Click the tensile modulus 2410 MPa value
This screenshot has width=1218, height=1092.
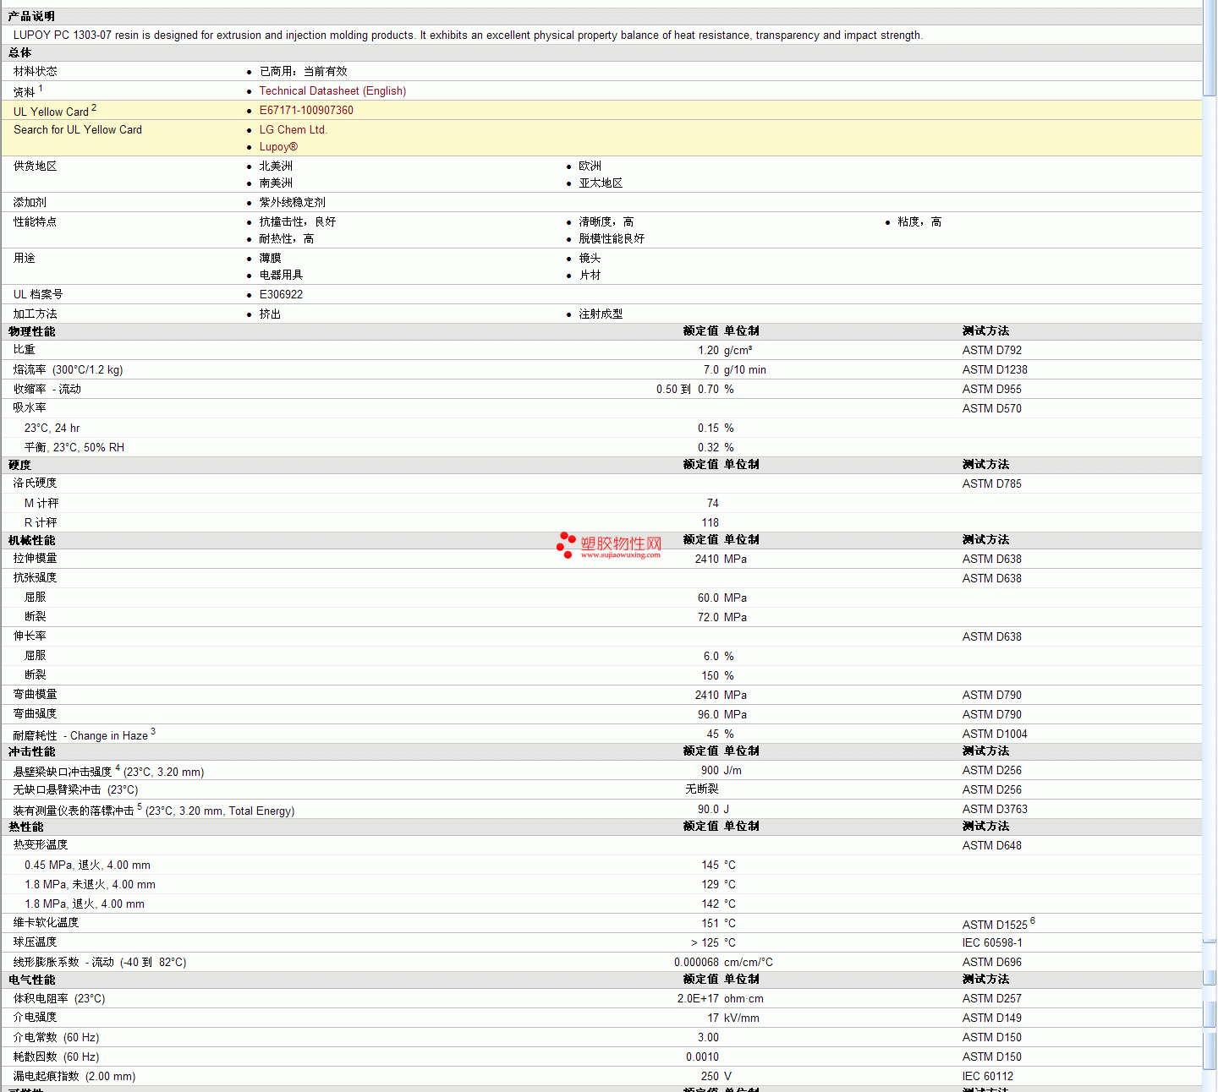point(721,559)
